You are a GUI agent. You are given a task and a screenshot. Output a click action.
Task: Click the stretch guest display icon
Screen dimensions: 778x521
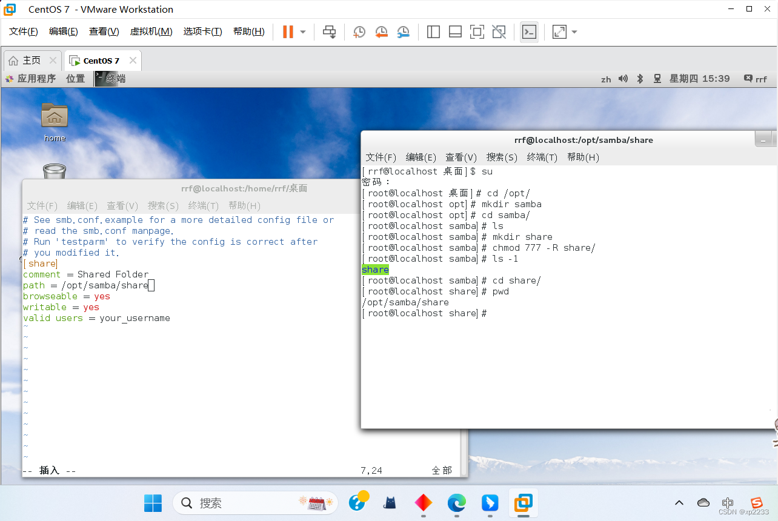(559, 32)
